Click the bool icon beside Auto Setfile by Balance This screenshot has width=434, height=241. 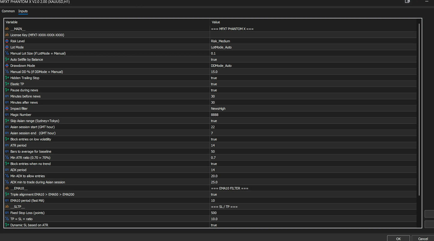[x=7, y=59]
